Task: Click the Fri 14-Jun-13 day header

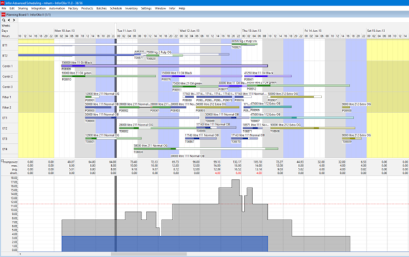Action: click(313, 31)
